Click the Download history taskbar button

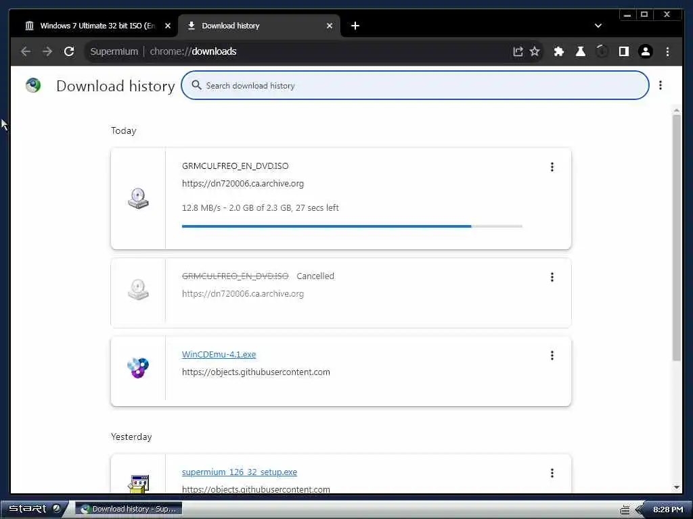[129, 509]
